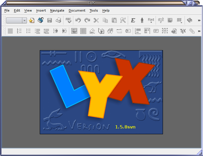Viewport: 203px width, 156px height.
Task: Open the File menu
Action: [x=7, y=10]
